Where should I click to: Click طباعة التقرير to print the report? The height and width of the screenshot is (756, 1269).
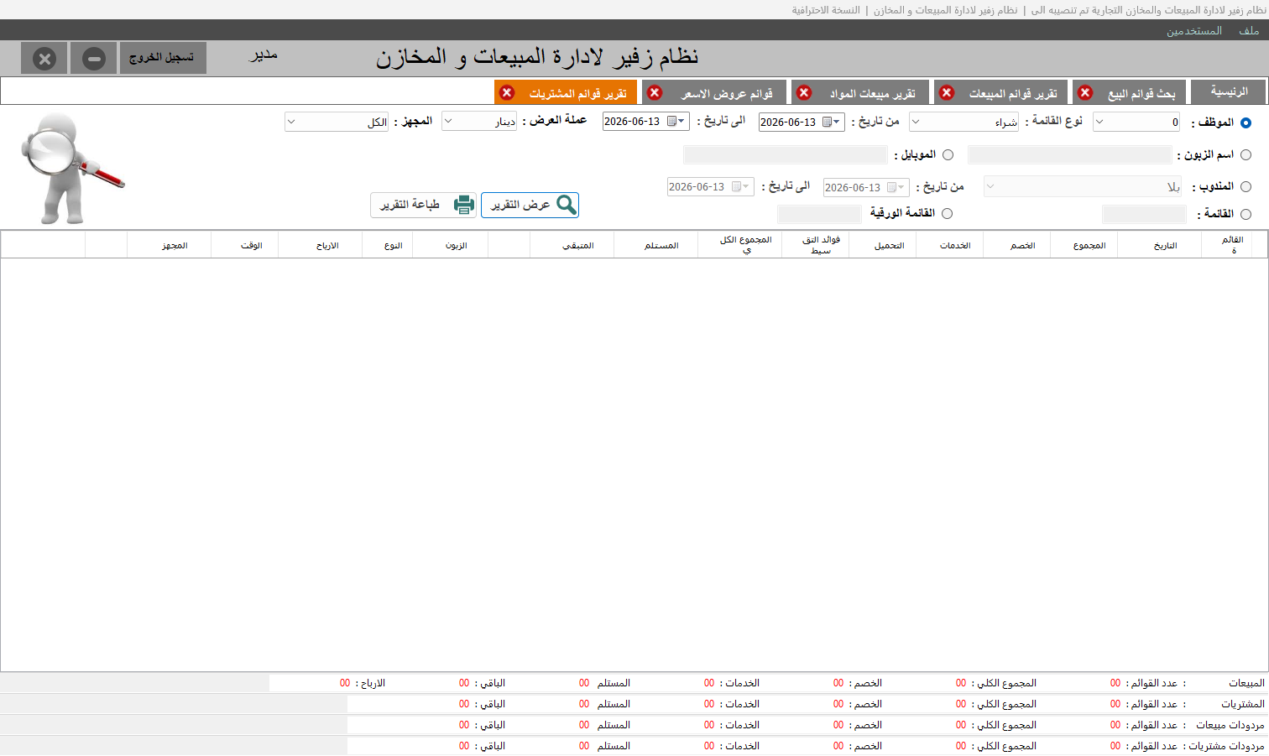point(424,205)
